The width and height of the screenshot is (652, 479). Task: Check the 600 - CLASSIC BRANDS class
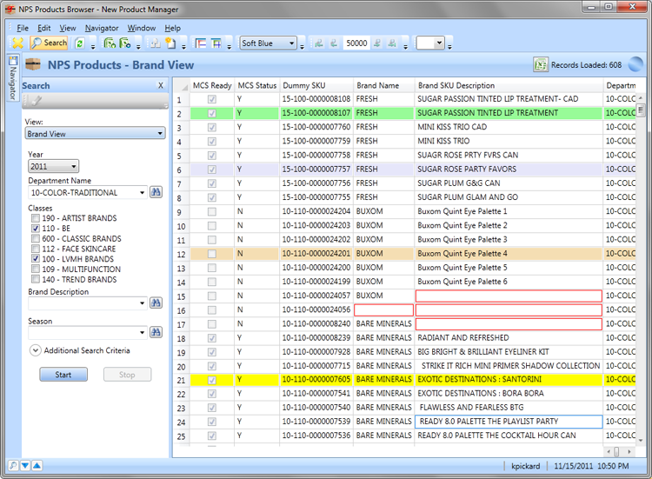36,239
